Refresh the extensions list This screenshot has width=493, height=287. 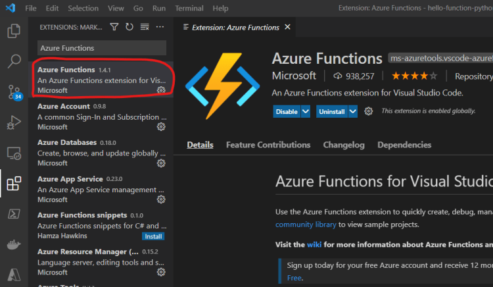tap(129, 27)
